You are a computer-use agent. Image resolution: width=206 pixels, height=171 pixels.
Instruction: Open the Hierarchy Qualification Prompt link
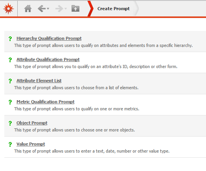[x=49, y=38]
